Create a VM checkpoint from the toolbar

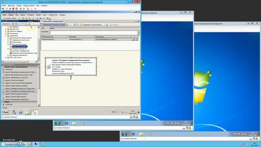pos(28,9)
